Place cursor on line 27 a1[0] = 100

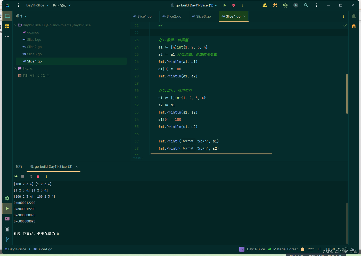(170, 69)
